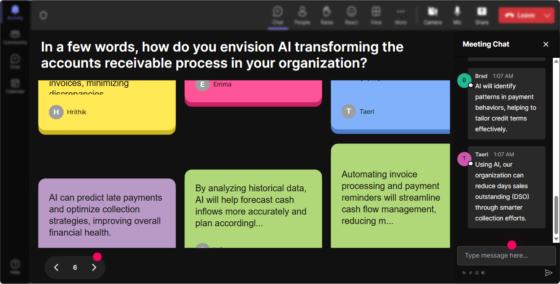Click the chat scrollbar up arrow
Viewport: 560px width, 284px height.
(556, 61)
